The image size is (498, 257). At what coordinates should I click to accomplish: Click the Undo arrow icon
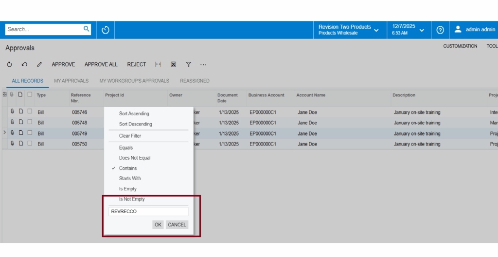tap(24, 64)
